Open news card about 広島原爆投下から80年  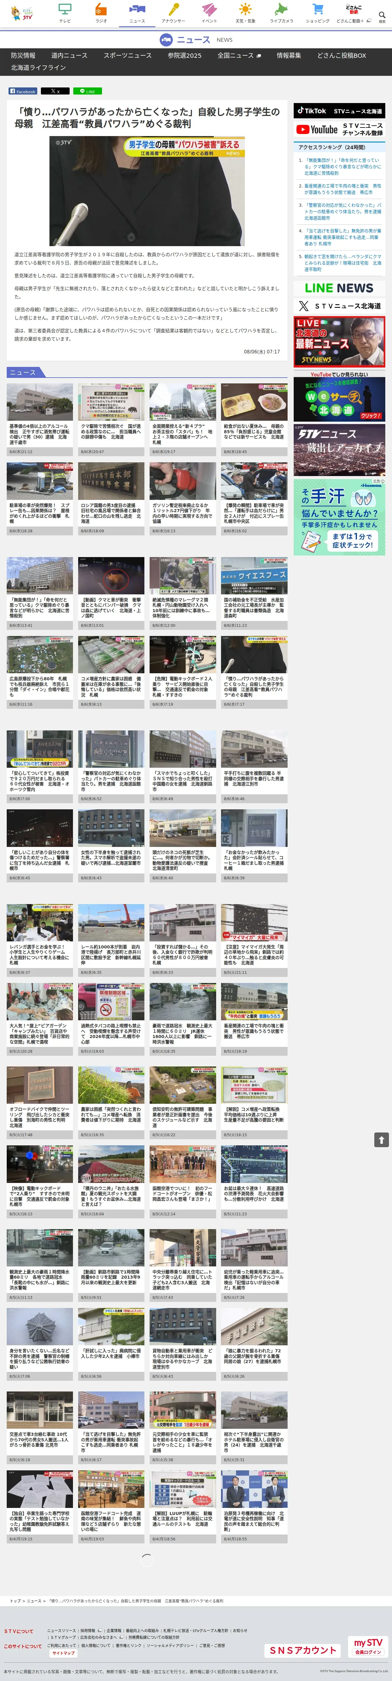click(40, 672)
